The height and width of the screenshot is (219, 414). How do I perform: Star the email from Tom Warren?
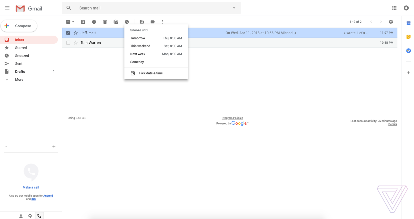[x=75, y=42]
